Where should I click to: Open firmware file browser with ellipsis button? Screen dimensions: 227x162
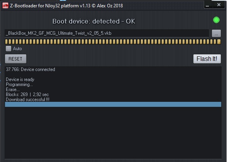tap(216, 34)
